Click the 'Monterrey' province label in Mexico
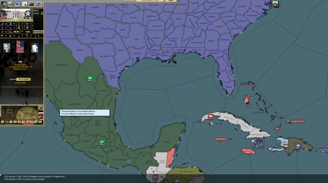 [x=104, y=91]
